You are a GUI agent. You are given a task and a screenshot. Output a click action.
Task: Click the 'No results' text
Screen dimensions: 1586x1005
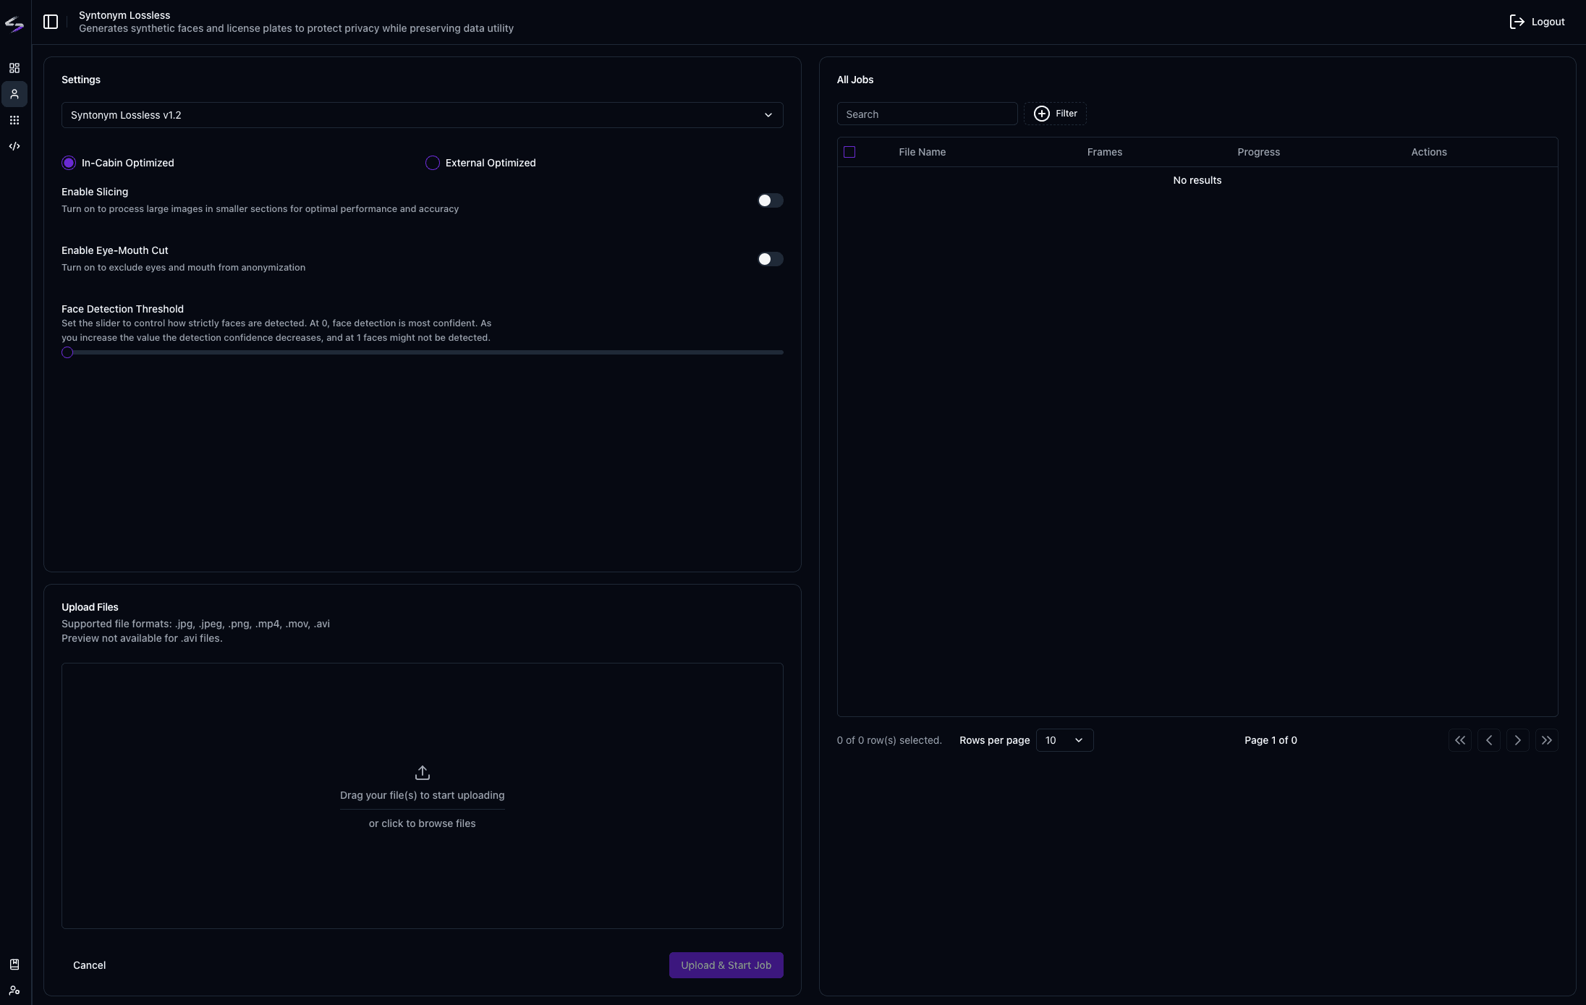pyautogui.click(x=1197, y=180)
